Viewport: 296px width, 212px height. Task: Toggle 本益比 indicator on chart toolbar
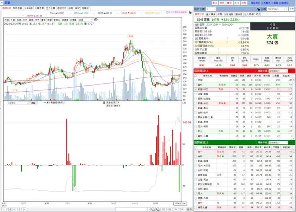point(57,20)
